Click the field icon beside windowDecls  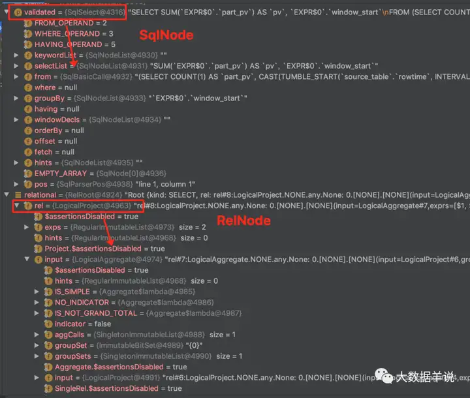coord(28,120)
